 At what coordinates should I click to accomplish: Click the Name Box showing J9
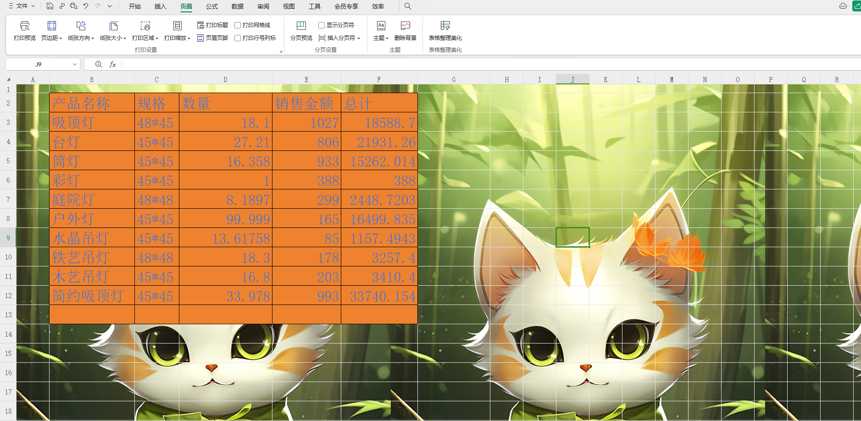tap(39, 65)
